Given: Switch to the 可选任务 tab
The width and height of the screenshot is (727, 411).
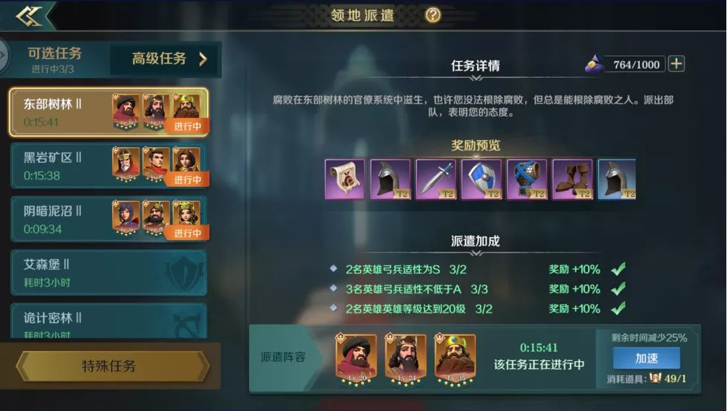Looking at the screenshot, I should (x=55, y=59).
